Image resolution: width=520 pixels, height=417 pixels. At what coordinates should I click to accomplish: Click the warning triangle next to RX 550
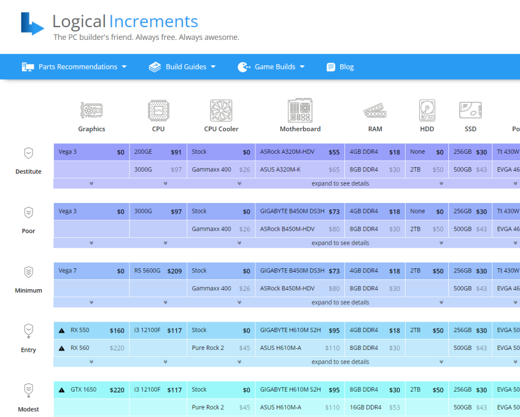(62, 331)
